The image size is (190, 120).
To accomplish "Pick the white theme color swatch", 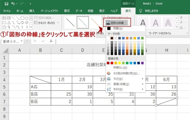I will (x=108, y=38).
